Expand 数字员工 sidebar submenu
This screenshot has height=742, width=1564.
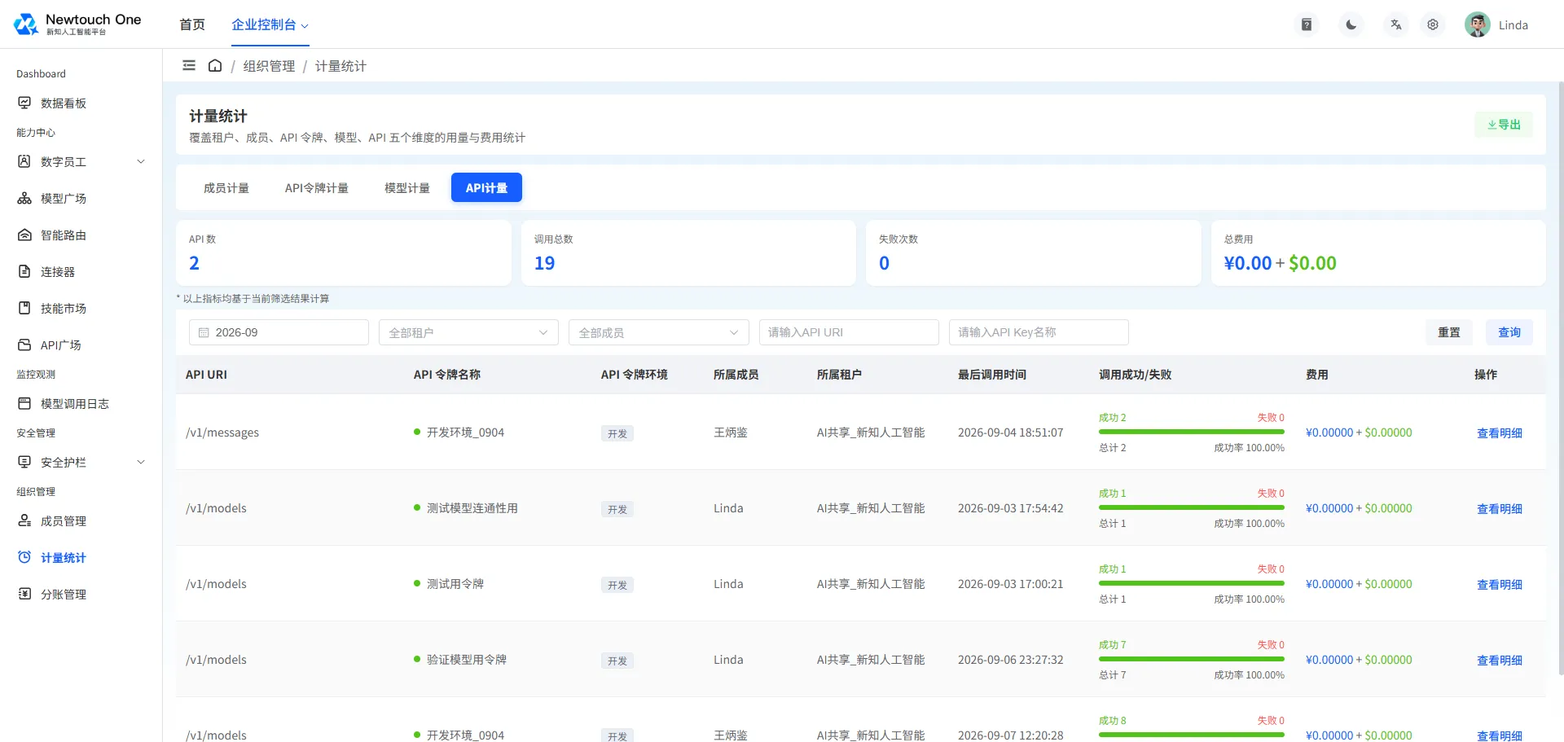click(81, 161)
